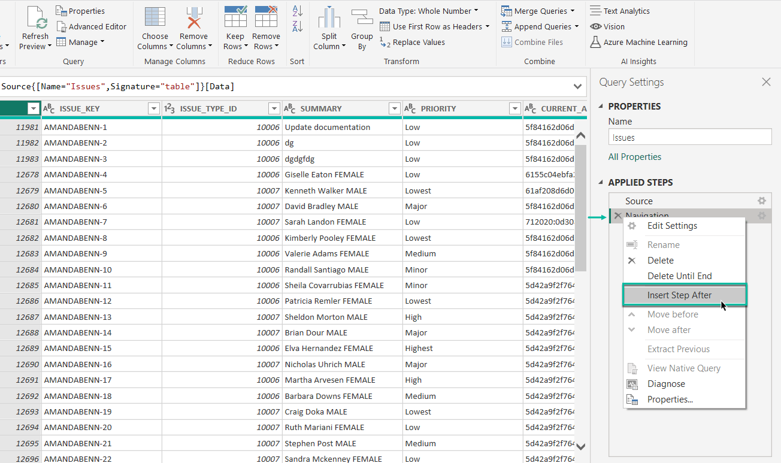The width and height of the screenshot is (781, 463).
Task: Click the query Name input field
Action: tap(689, 137)
